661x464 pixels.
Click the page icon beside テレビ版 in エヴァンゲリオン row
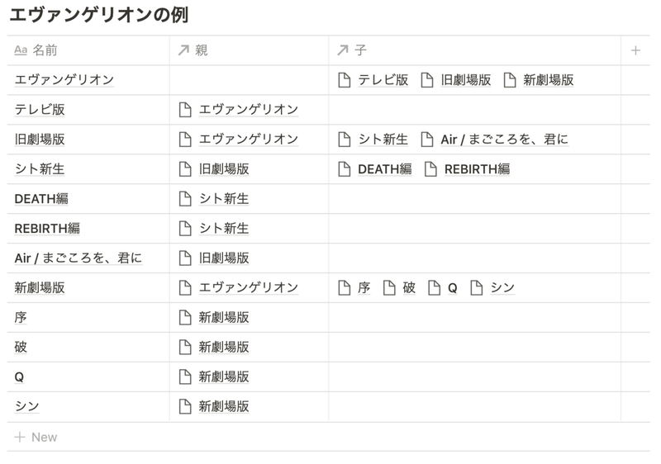(x=345, y=80)
